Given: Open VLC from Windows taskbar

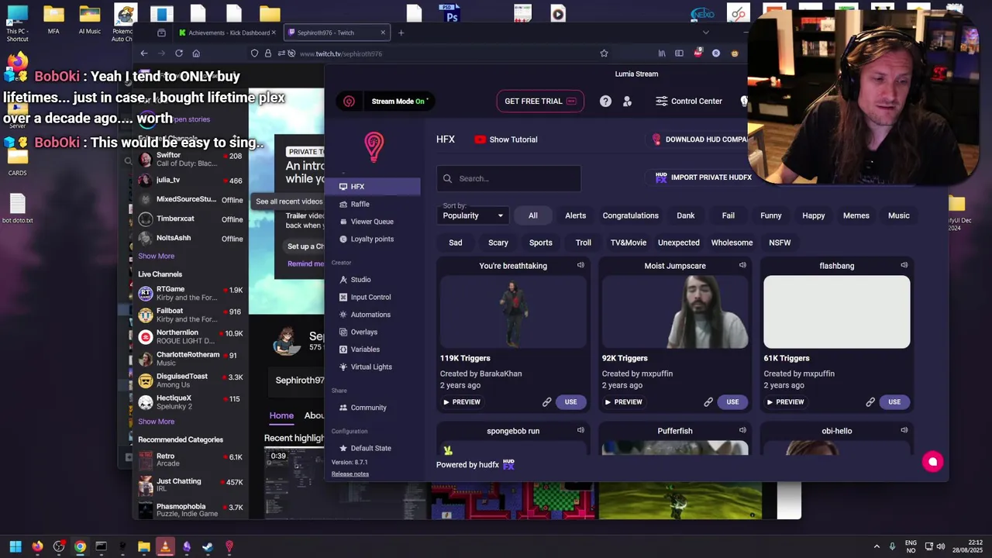Looking at the screenshot, I should pyautogui.click(x=165, y=547).
